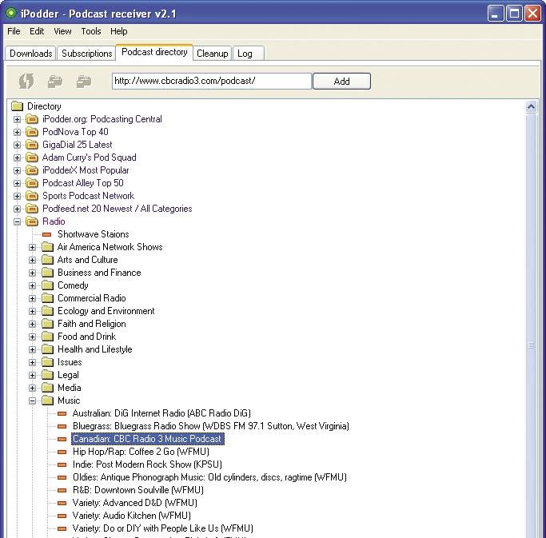Screen dimensions: 546x538
Task: Select Variety: Audio Kitchen (WFMU) entry
Action: point(132,516)
